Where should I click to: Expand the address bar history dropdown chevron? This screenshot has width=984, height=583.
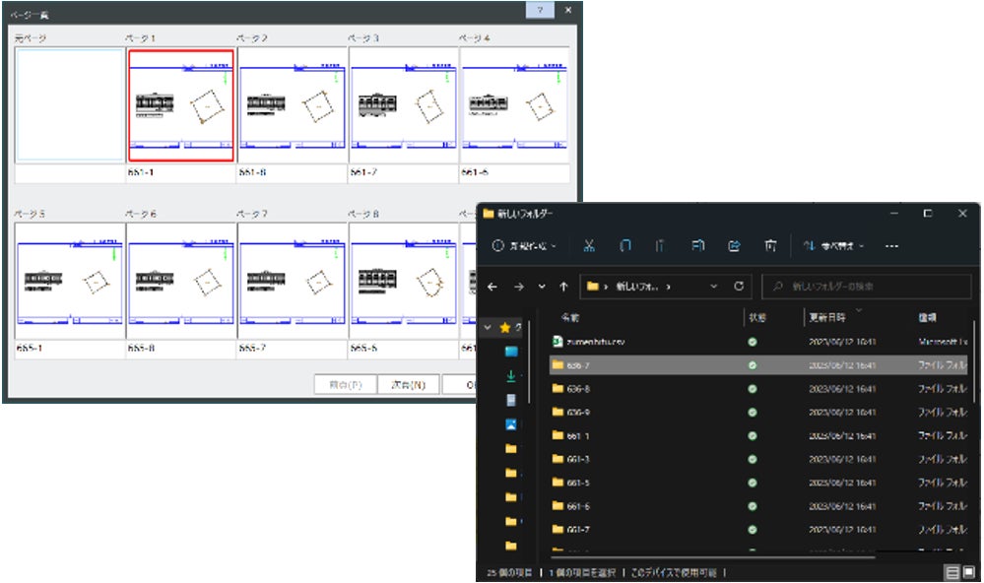[x=713, y=287]
